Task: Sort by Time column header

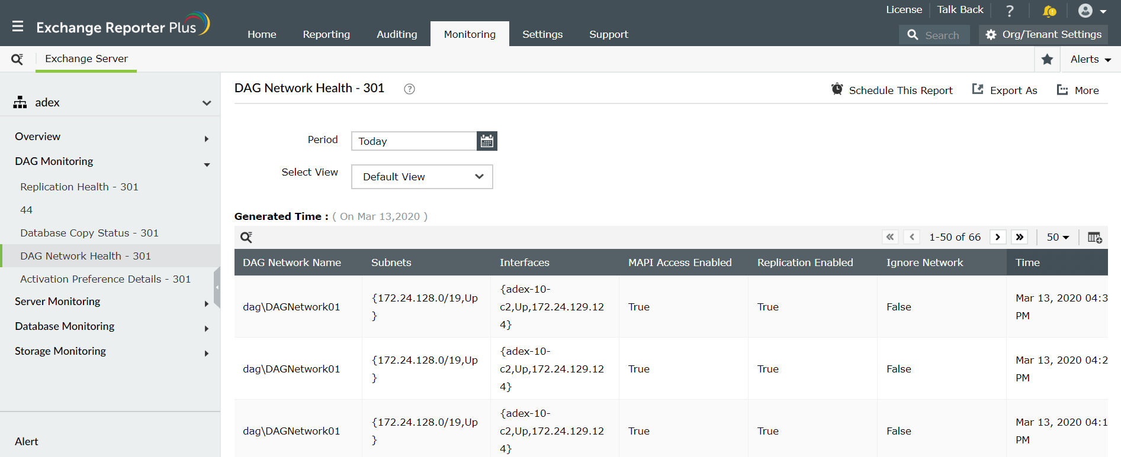Action: pyautogui.click(x=1028, y=262)
